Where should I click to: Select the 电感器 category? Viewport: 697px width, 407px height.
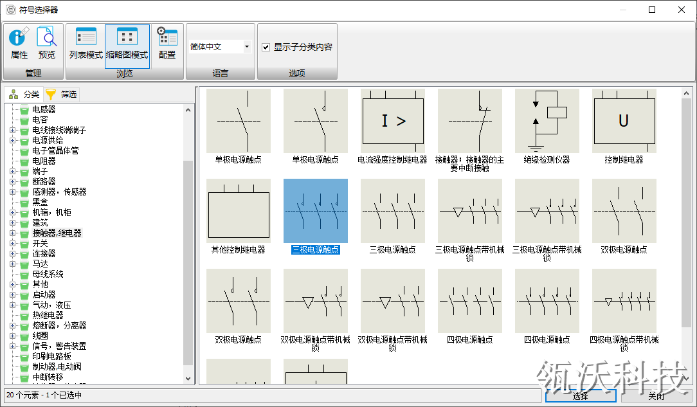(44, 109)
